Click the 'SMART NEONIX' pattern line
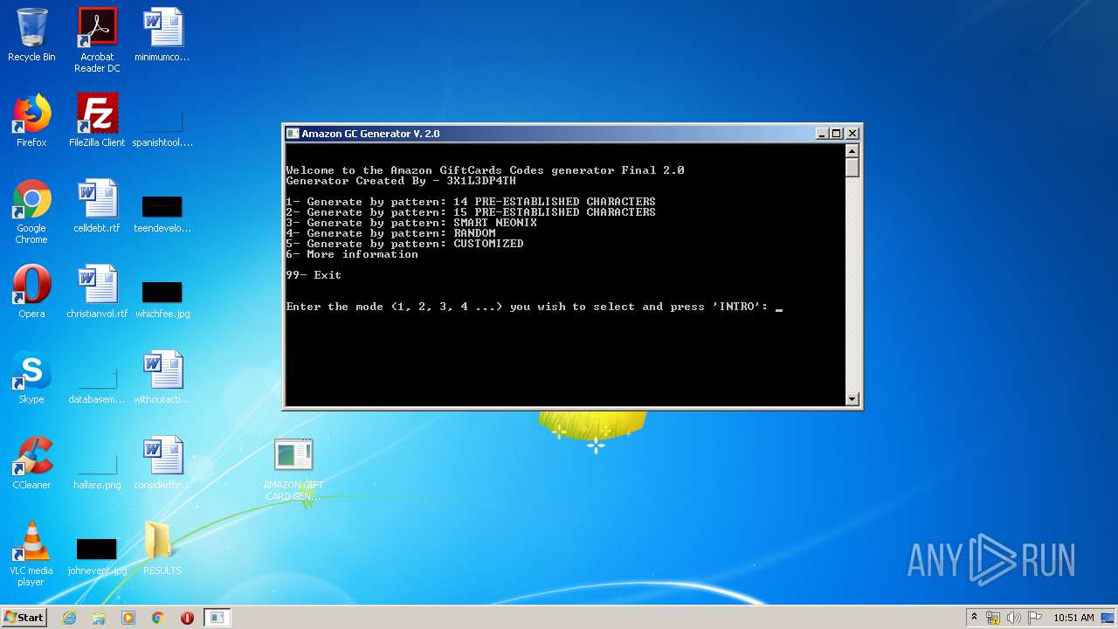The height and width of the screenshot is (629, 1118). click(411, 223)
